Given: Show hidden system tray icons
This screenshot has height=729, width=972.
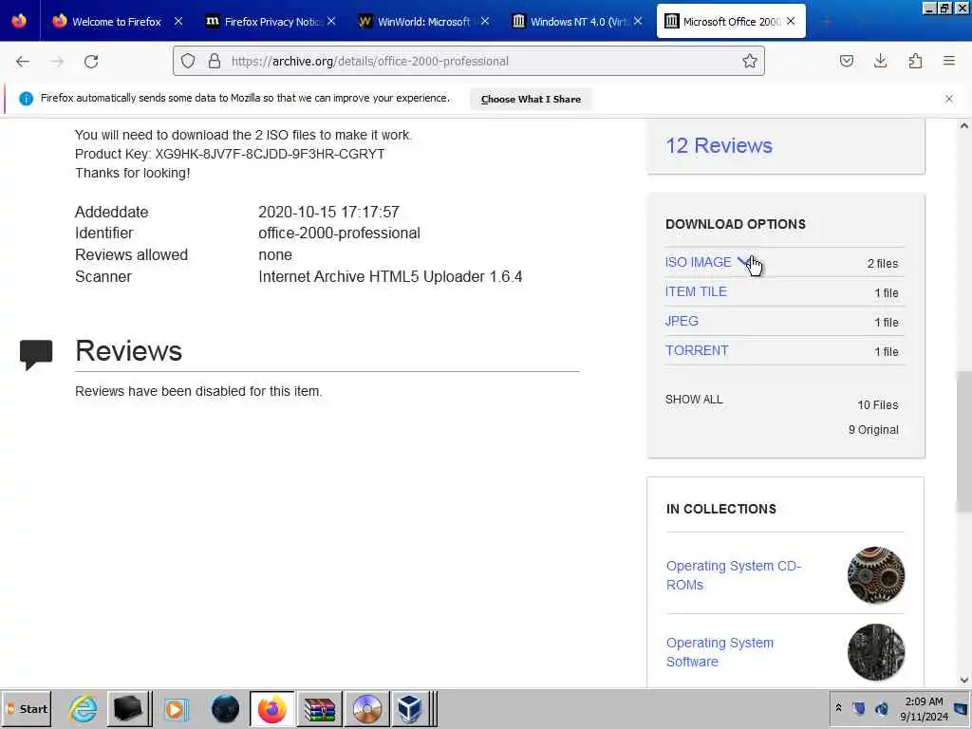Looking at the screenshot, I should pos(838,707).
